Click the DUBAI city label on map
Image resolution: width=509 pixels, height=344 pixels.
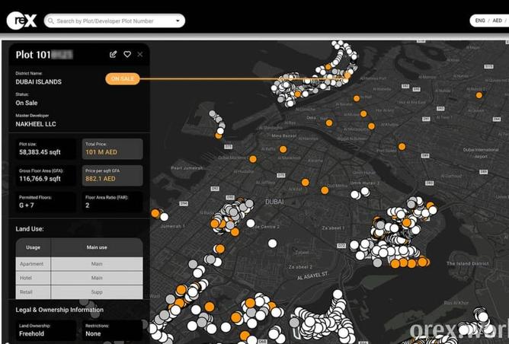[x=274, y=202]
